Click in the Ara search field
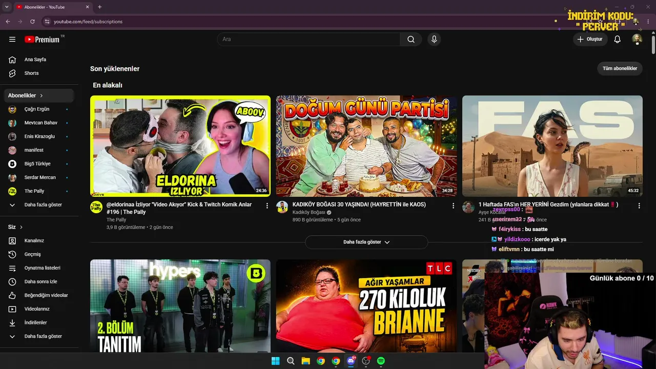Screen dimensions: 656x369 coord(309,39)
